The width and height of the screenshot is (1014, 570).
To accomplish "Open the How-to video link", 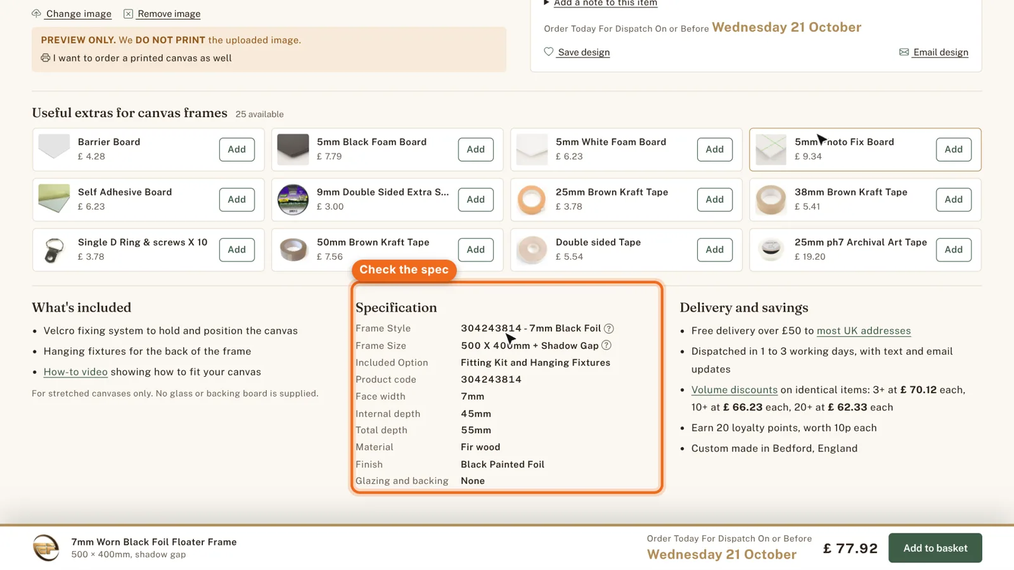I will coord(75,372).
